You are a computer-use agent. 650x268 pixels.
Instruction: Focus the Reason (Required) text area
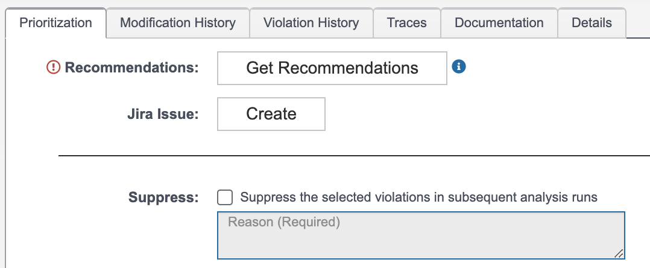(x=421, y=235)
